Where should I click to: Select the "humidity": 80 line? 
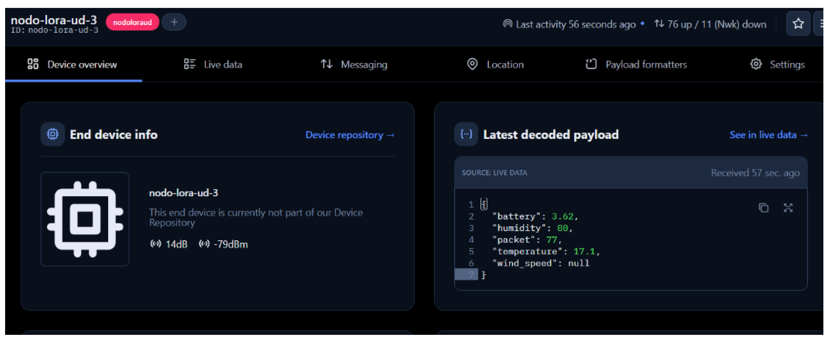click(x=533, y=228)
